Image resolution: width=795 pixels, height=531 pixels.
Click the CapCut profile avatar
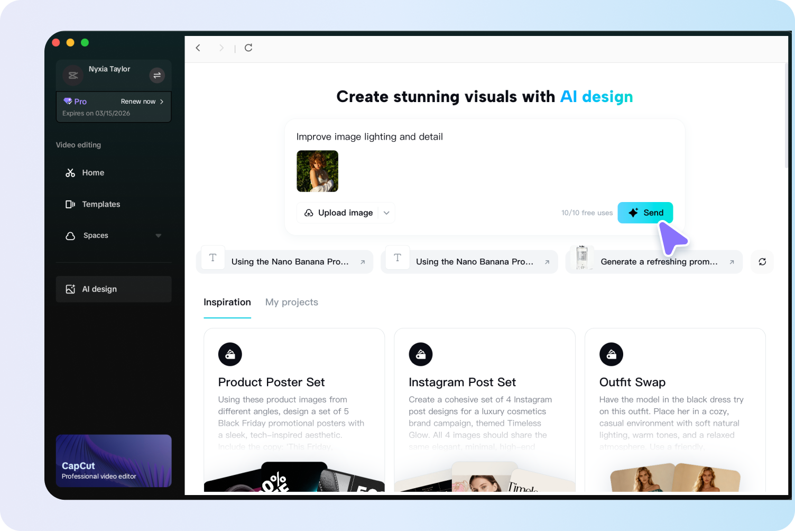(73, 75)
